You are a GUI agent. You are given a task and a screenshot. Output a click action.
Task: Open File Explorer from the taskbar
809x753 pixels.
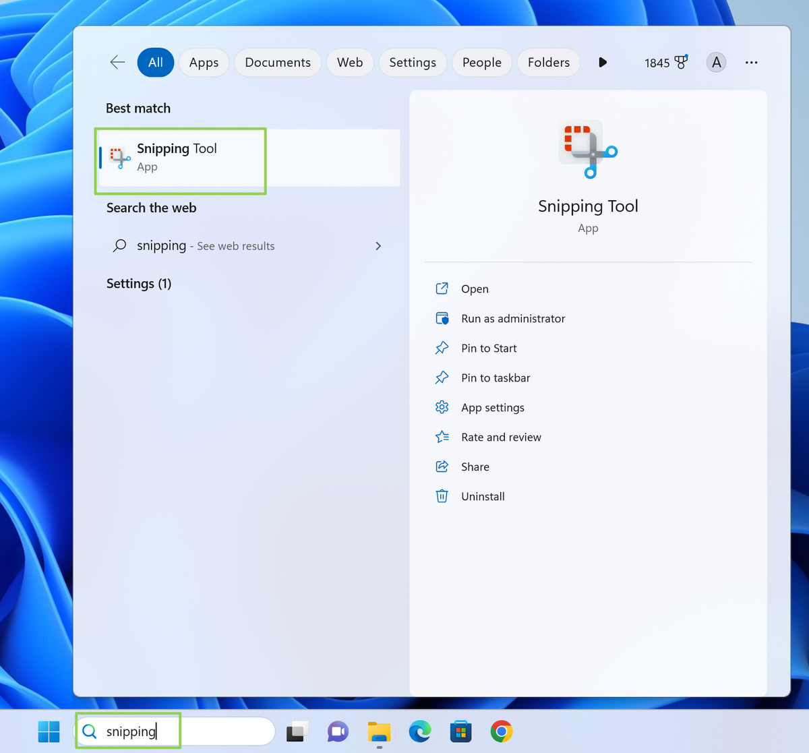(379, 731)
